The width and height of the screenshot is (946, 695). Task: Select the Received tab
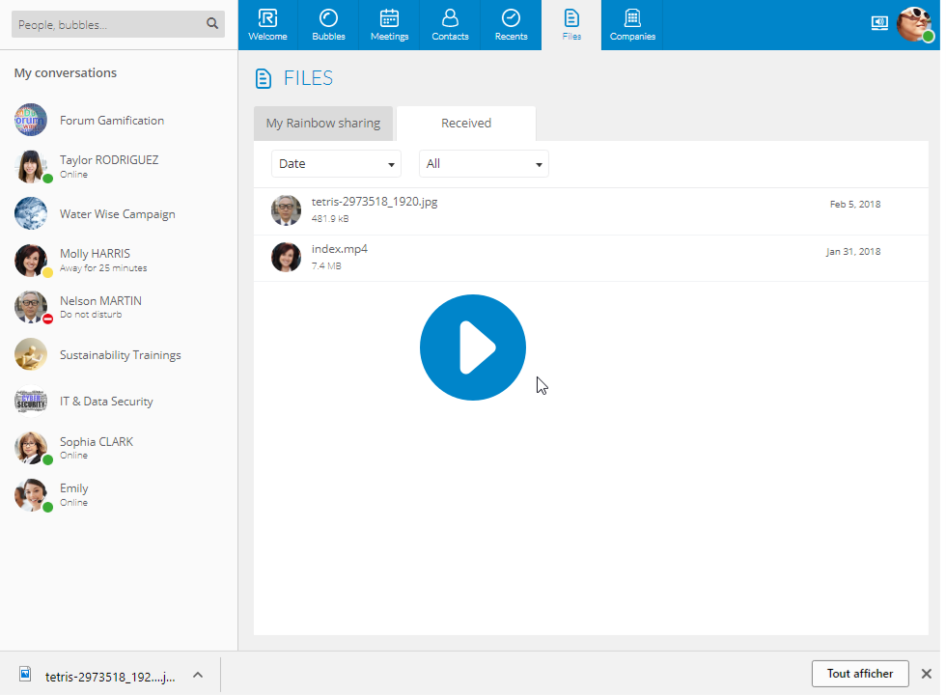click(465, 124)
